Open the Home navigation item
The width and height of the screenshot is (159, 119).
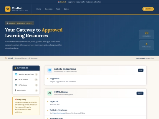39,9
